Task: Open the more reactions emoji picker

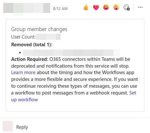Action: coord(127,7)
